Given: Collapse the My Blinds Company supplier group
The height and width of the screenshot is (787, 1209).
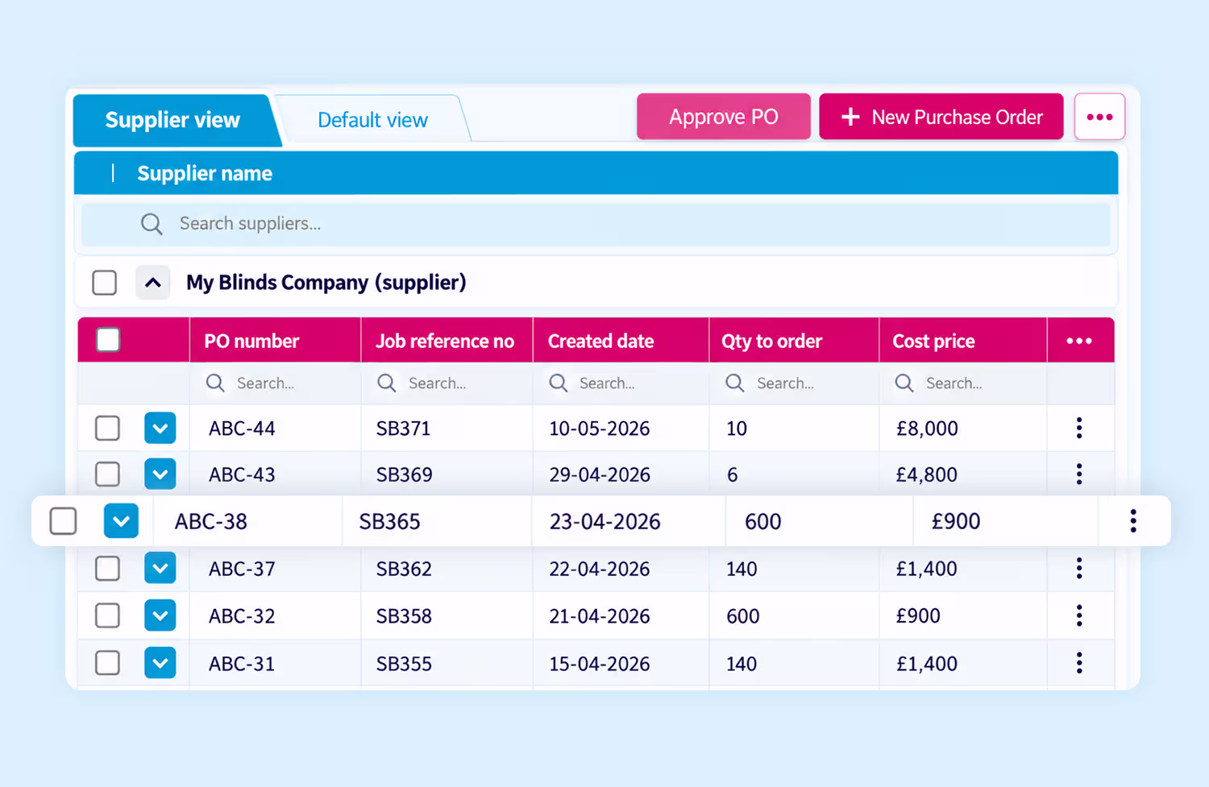Looking at the screenshot, I should (x=153, y=283).
